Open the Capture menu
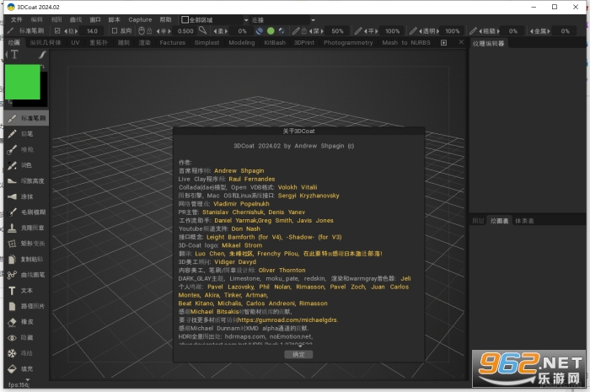 pyautogui.click(x=140, y=19)
